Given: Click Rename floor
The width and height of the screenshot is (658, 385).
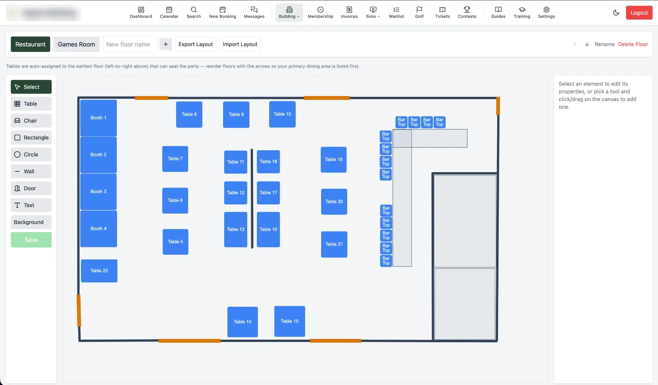Looking at the screenshot, I should click(604, 44).
